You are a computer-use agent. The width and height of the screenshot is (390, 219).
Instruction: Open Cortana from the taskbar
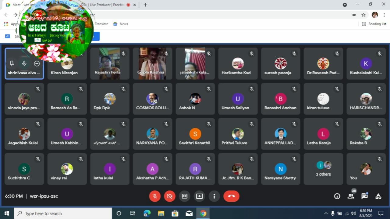tap(119, 213)
